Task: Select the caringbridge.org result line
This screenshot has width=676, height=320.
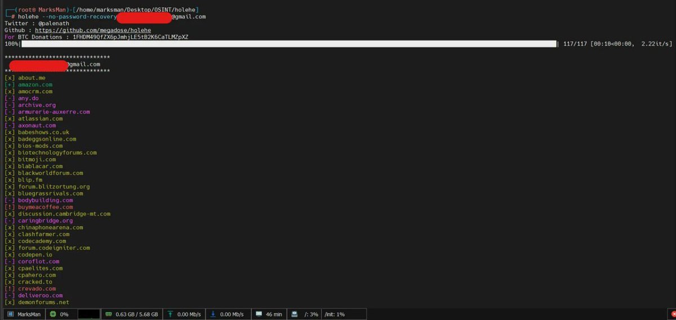Action: click(x=39, y=220)
